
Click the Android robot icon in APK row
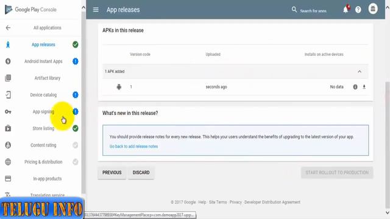119,87
